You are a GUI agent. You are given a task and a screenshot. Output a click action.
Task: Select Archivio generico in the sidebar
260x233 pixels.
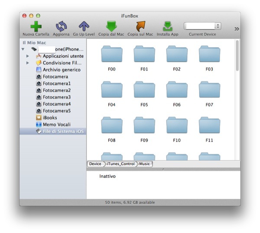pos(61,70)
